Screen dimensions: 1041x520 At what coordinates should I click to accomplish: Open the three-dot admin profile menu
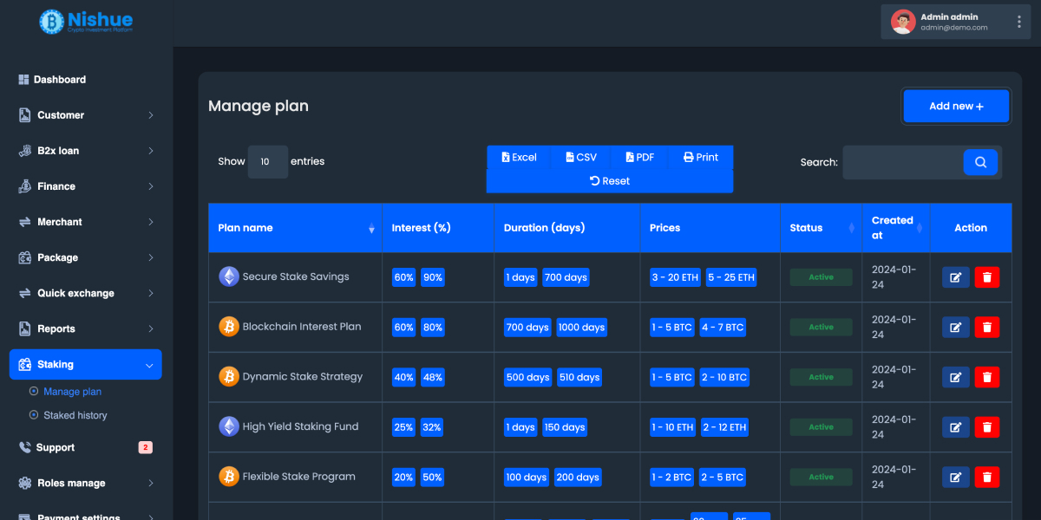click(1019, 22)
